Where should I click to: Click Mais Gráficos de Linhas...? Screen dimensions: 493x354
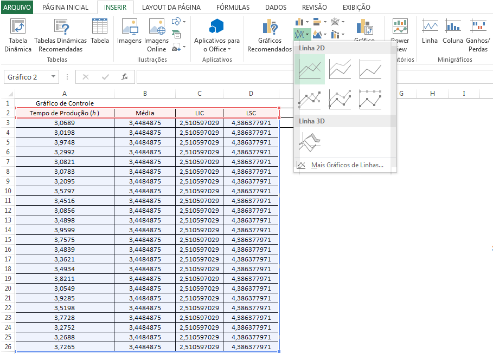348,165
